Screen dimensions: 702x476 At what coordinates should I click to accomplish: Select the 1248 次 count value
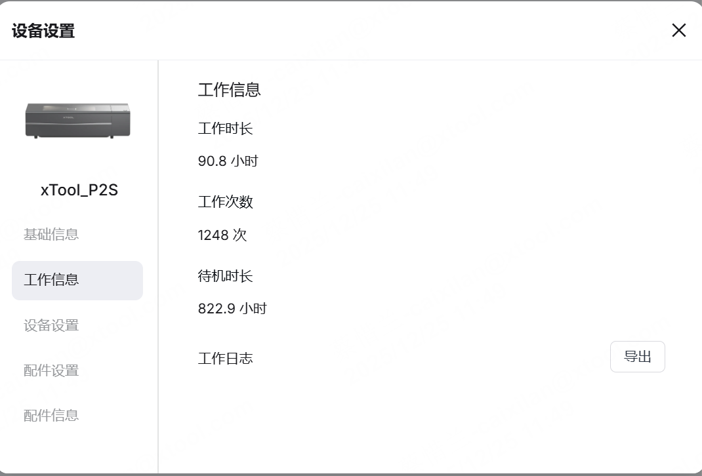coord(222,235)
